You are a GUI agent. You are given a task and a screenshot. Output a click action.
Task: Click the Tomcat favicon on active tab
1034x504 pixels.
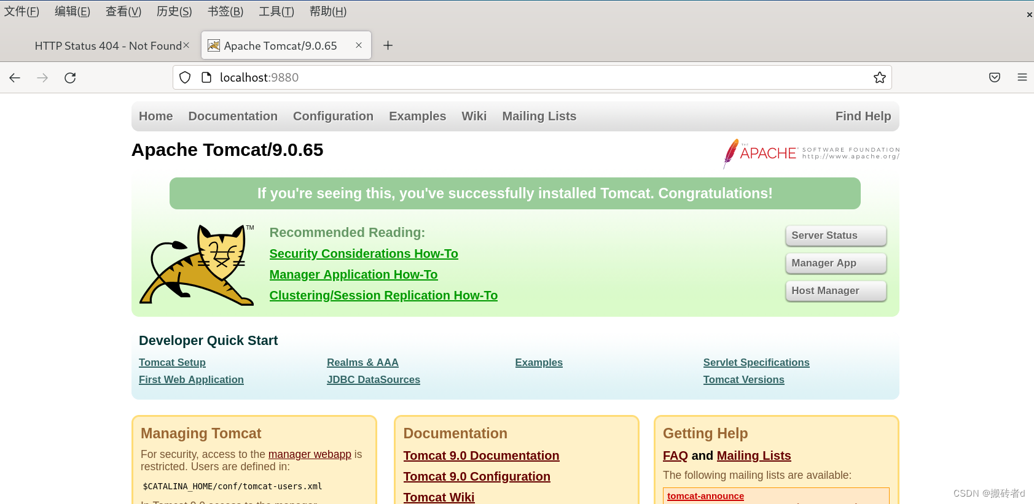click(214, 45)
